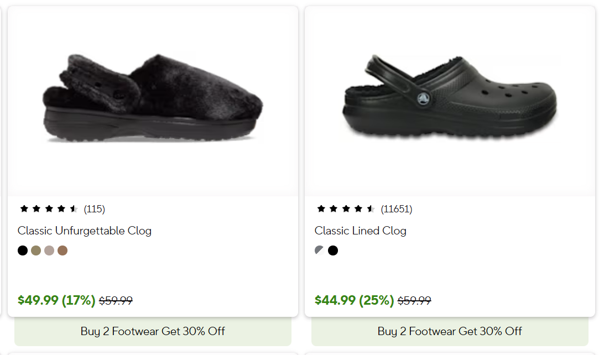Open the Classic Unfurgettable Clog product image
Viewport: 604px width, 355px height.
[x=153, y=100]
